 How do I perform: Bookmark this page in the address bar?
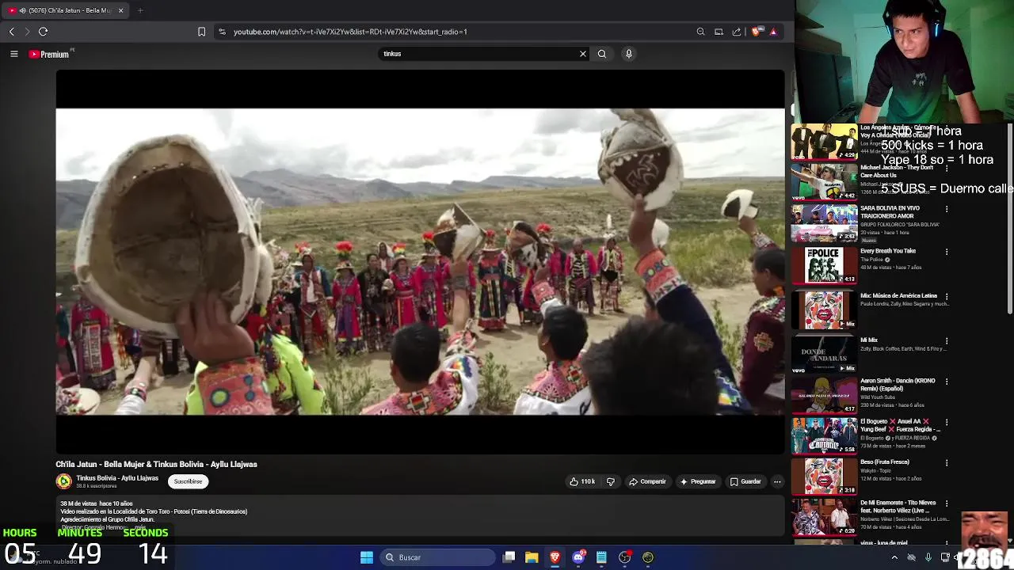(x=201, y=32)
